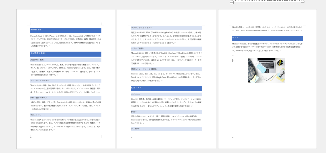This screenshot has height=153, width=326.
Task: Click the '図形と画像の挿入' subheading
Action: click(66, 98)
